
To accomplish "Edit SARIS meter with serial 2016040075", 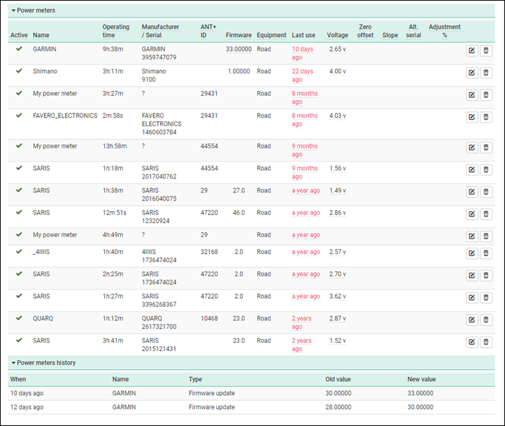I will [472, 192].
